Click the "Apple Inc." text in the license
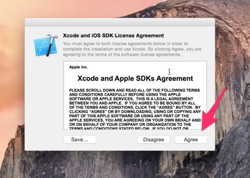This screenshot has width=250, height=178. 78,67
